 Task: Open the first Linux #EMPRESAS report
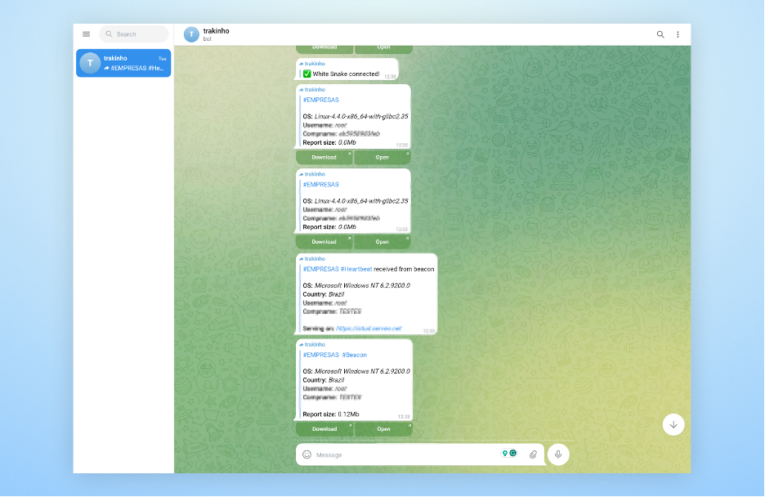pos(382,158)
